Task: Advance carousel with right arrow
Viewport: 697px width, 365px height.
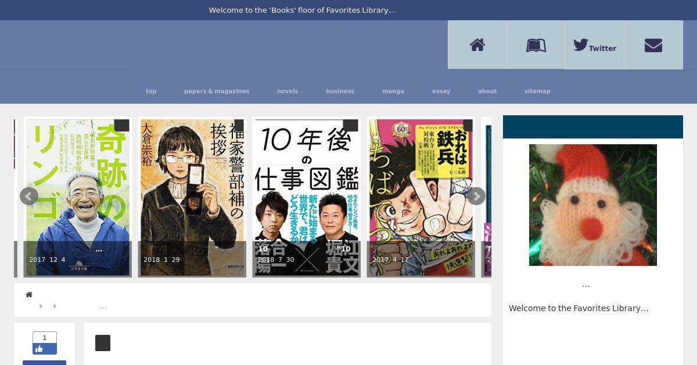Action: 476,196
